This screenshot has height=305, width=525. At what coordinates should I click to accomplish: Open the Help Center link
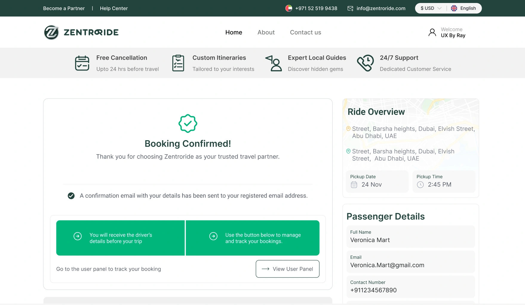pyautogui.click(x=114, y=8)
